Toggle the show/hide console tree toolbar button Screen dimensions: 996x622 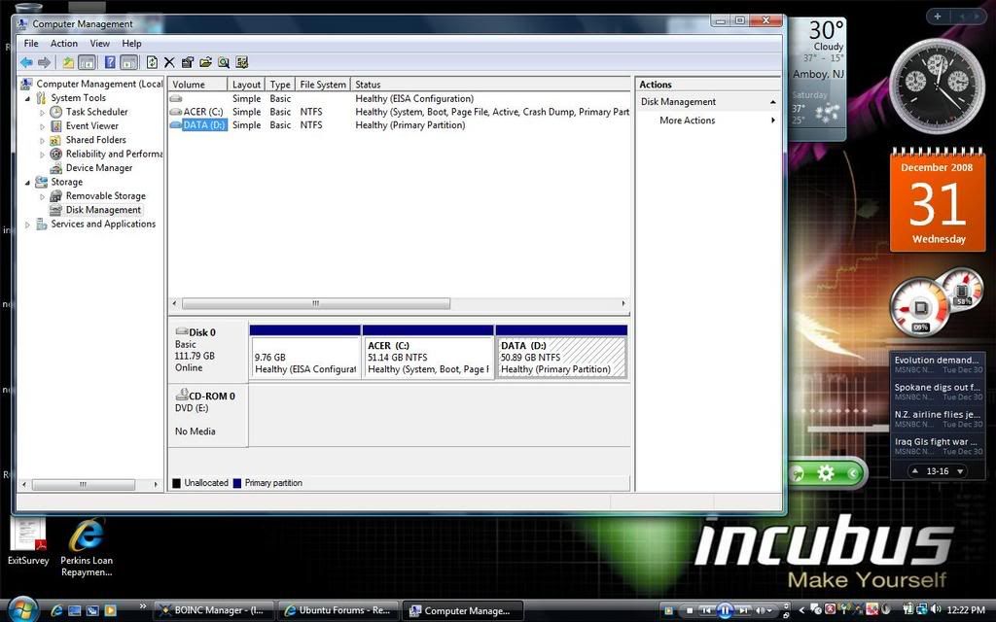tap(87, 62)
